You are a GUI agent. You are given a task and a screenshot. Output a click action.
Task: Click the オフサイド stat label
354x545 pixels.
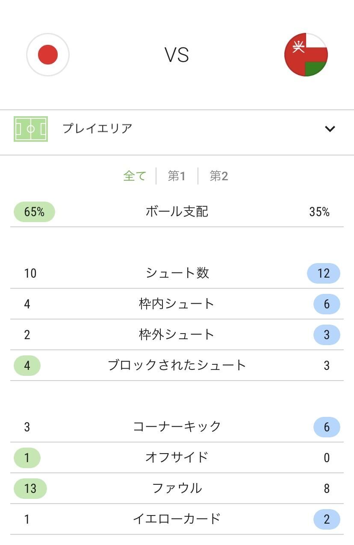pos(177,458)
